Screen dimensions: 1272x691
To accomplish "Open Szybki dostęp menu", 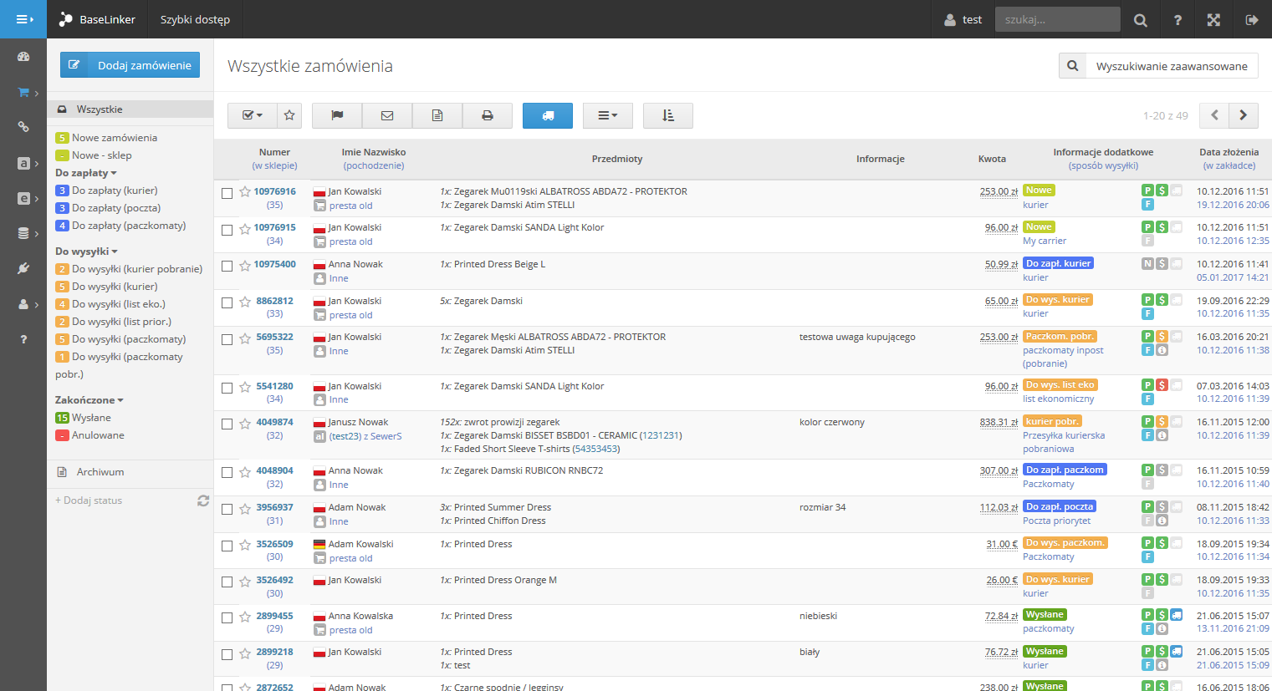I will [195, 19].
